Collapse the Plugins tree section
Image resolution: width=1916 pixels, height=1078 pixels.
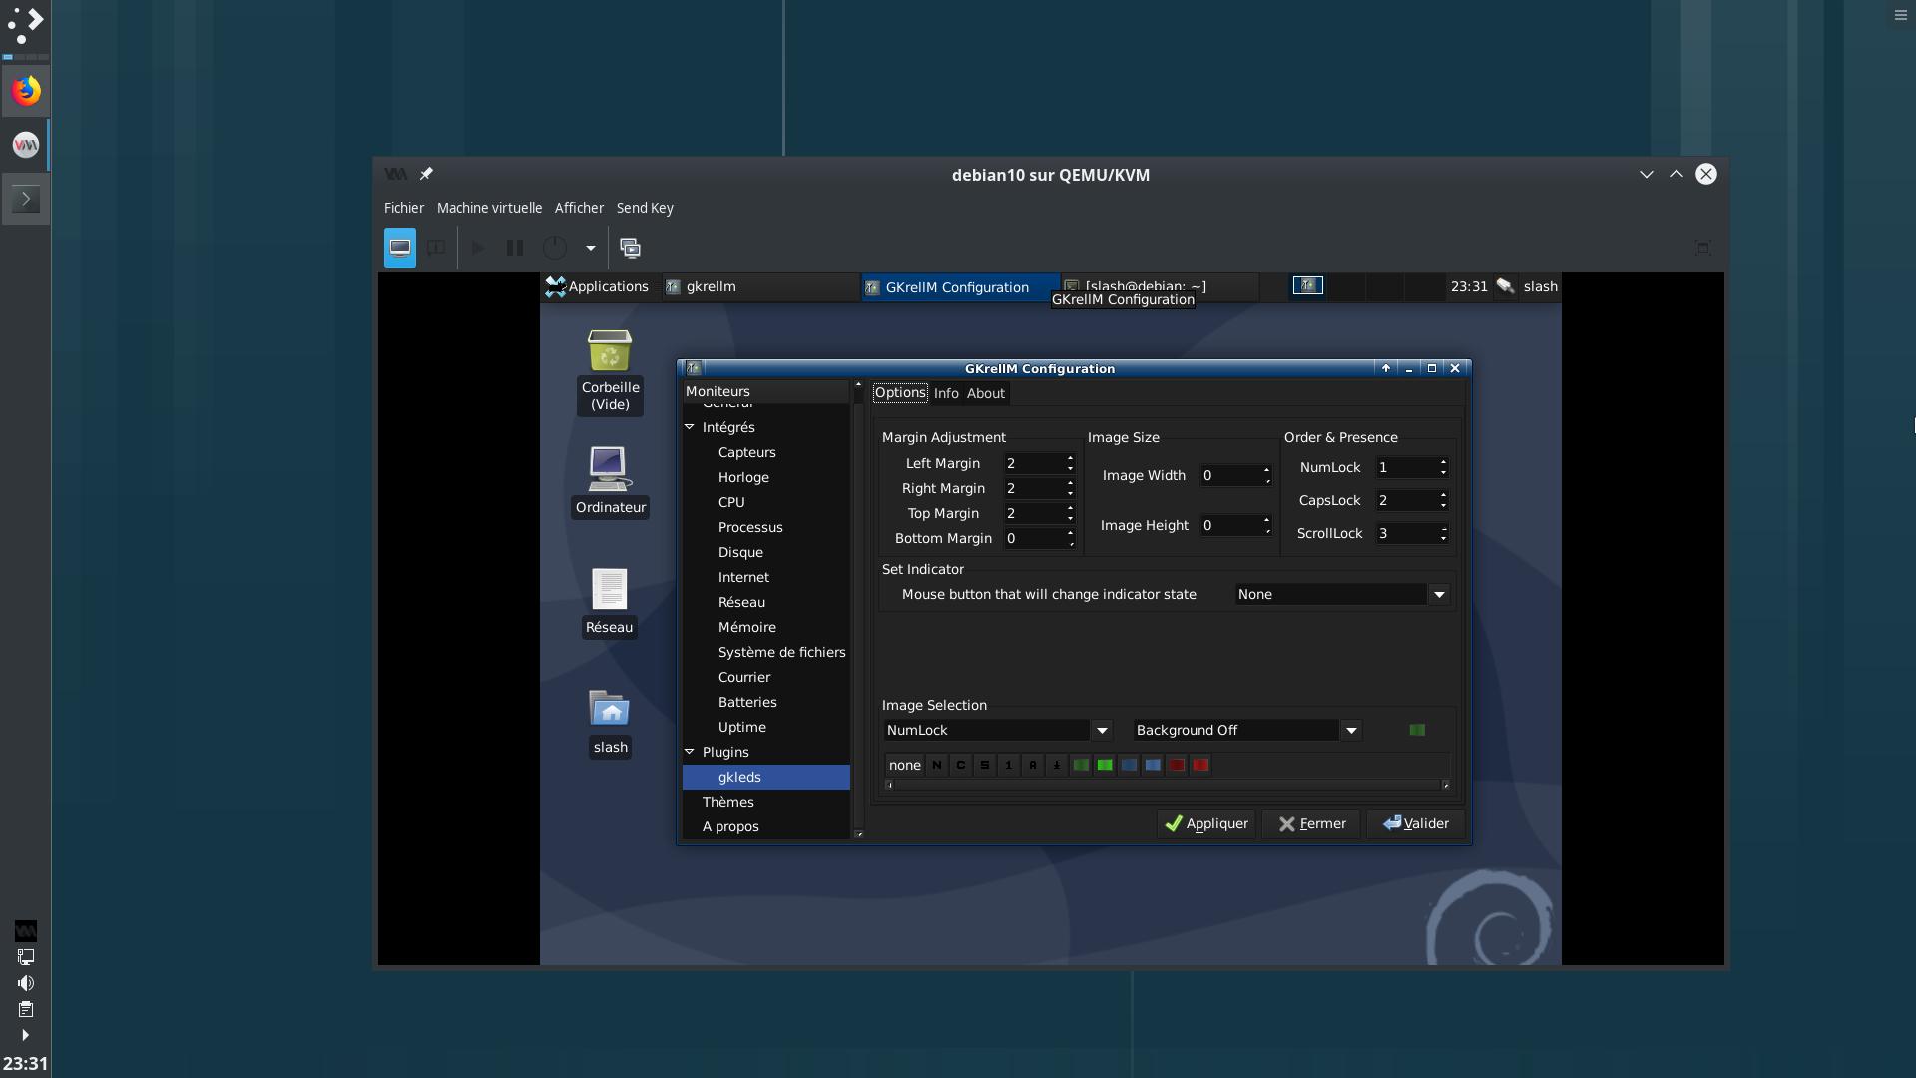point(690,752)
